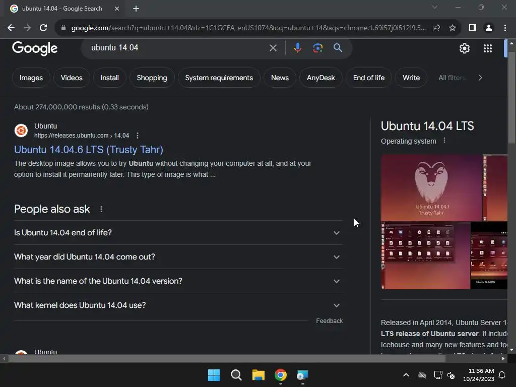
Task: Open All filters
Action: 452,78
